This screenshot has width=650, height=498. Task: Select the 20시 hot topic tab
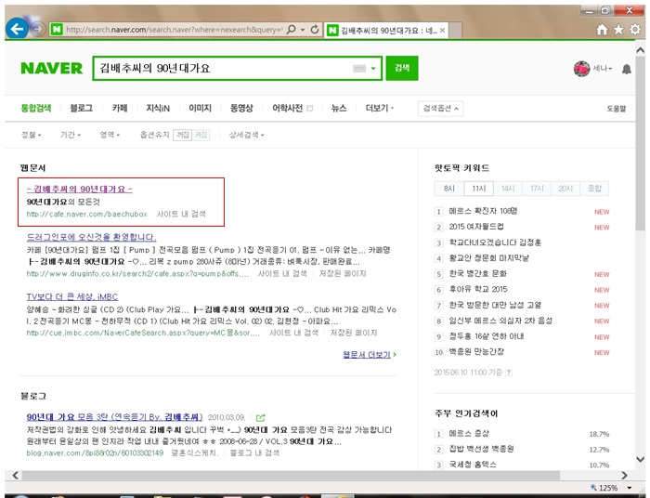(x=565, y=189)
